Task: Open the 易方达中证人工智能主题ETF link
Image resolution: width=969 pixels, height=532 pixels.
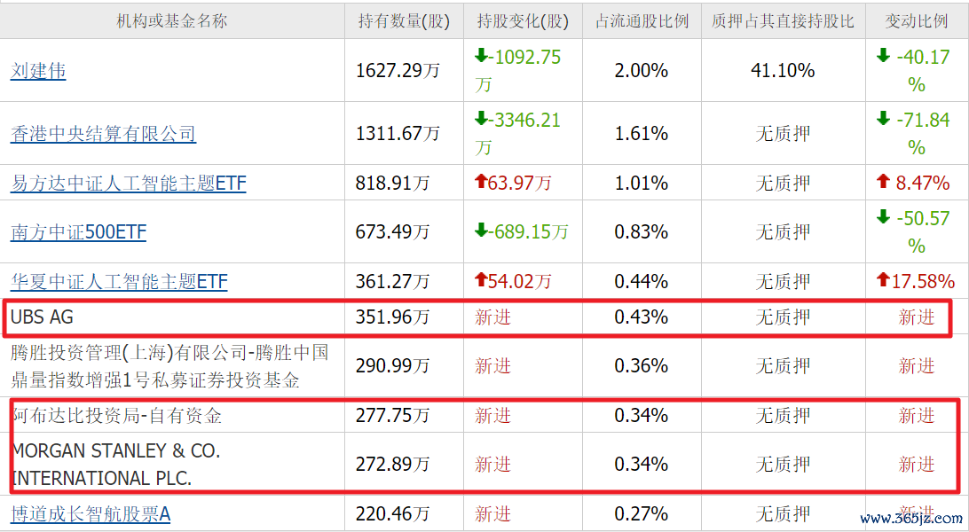Action: [x=128, y=183]
